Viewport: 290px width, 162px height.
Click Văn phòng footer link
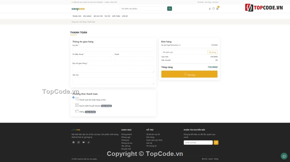[x=125, y=146]
